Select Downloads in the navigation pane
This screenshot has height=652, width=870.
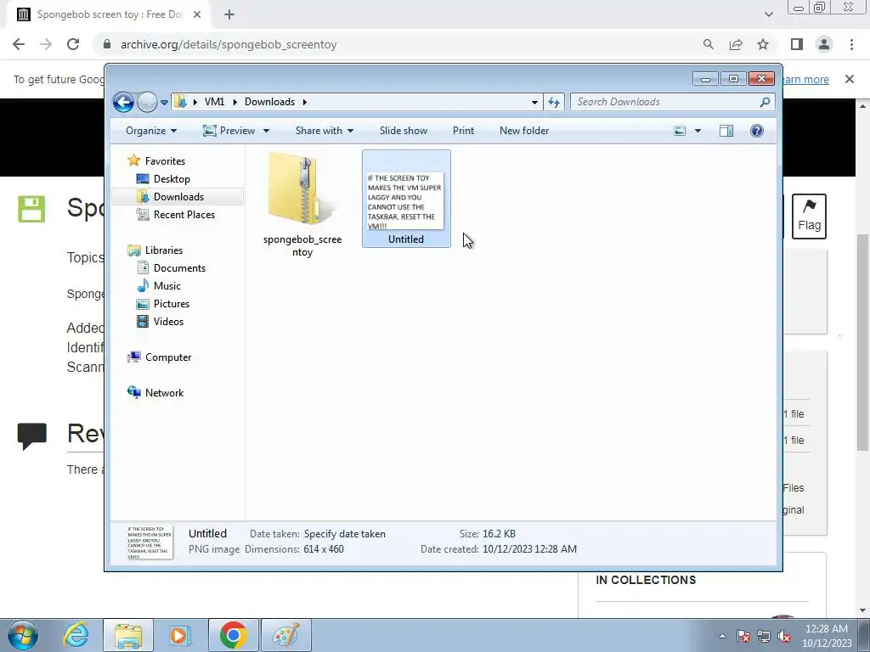click(178, 197)
